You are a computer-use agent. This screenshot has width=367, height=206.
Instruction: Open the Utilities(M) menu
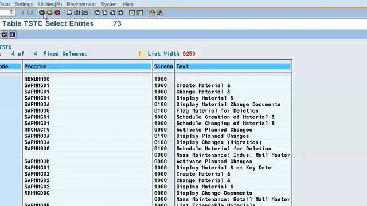point(50,4)
